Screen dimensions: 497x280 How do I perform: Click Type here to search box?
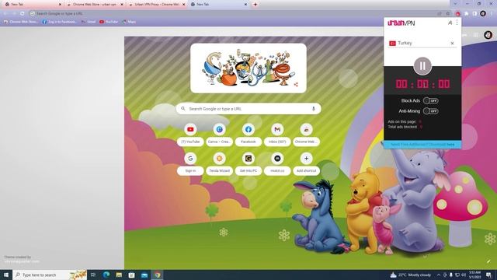point(50,275)
